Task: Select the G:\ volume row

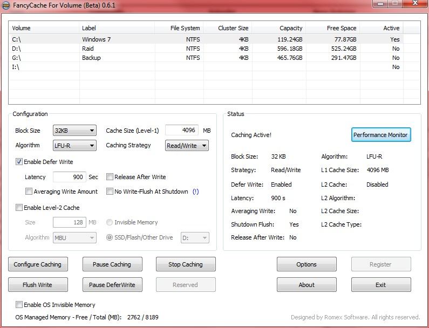Action: click(214, 58)
